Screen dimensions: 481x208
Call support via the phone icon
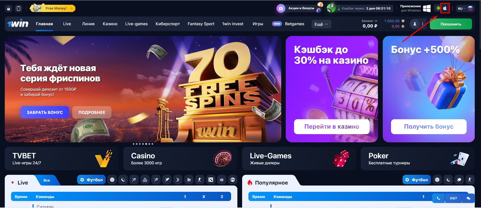coord(438,198)
